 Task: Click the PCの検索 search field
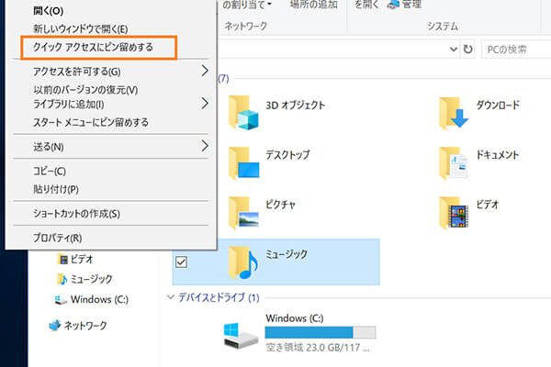[x=516, y=50]
